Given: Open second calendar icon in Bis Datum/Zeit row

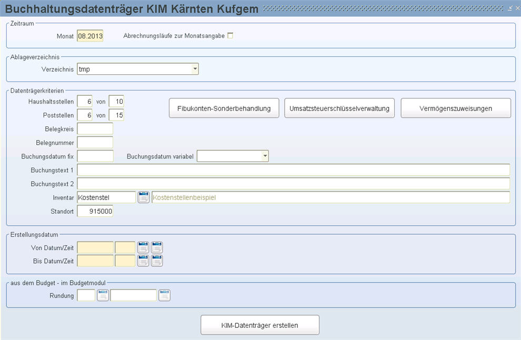Looking at the screenshot, I should pos(157,261).
